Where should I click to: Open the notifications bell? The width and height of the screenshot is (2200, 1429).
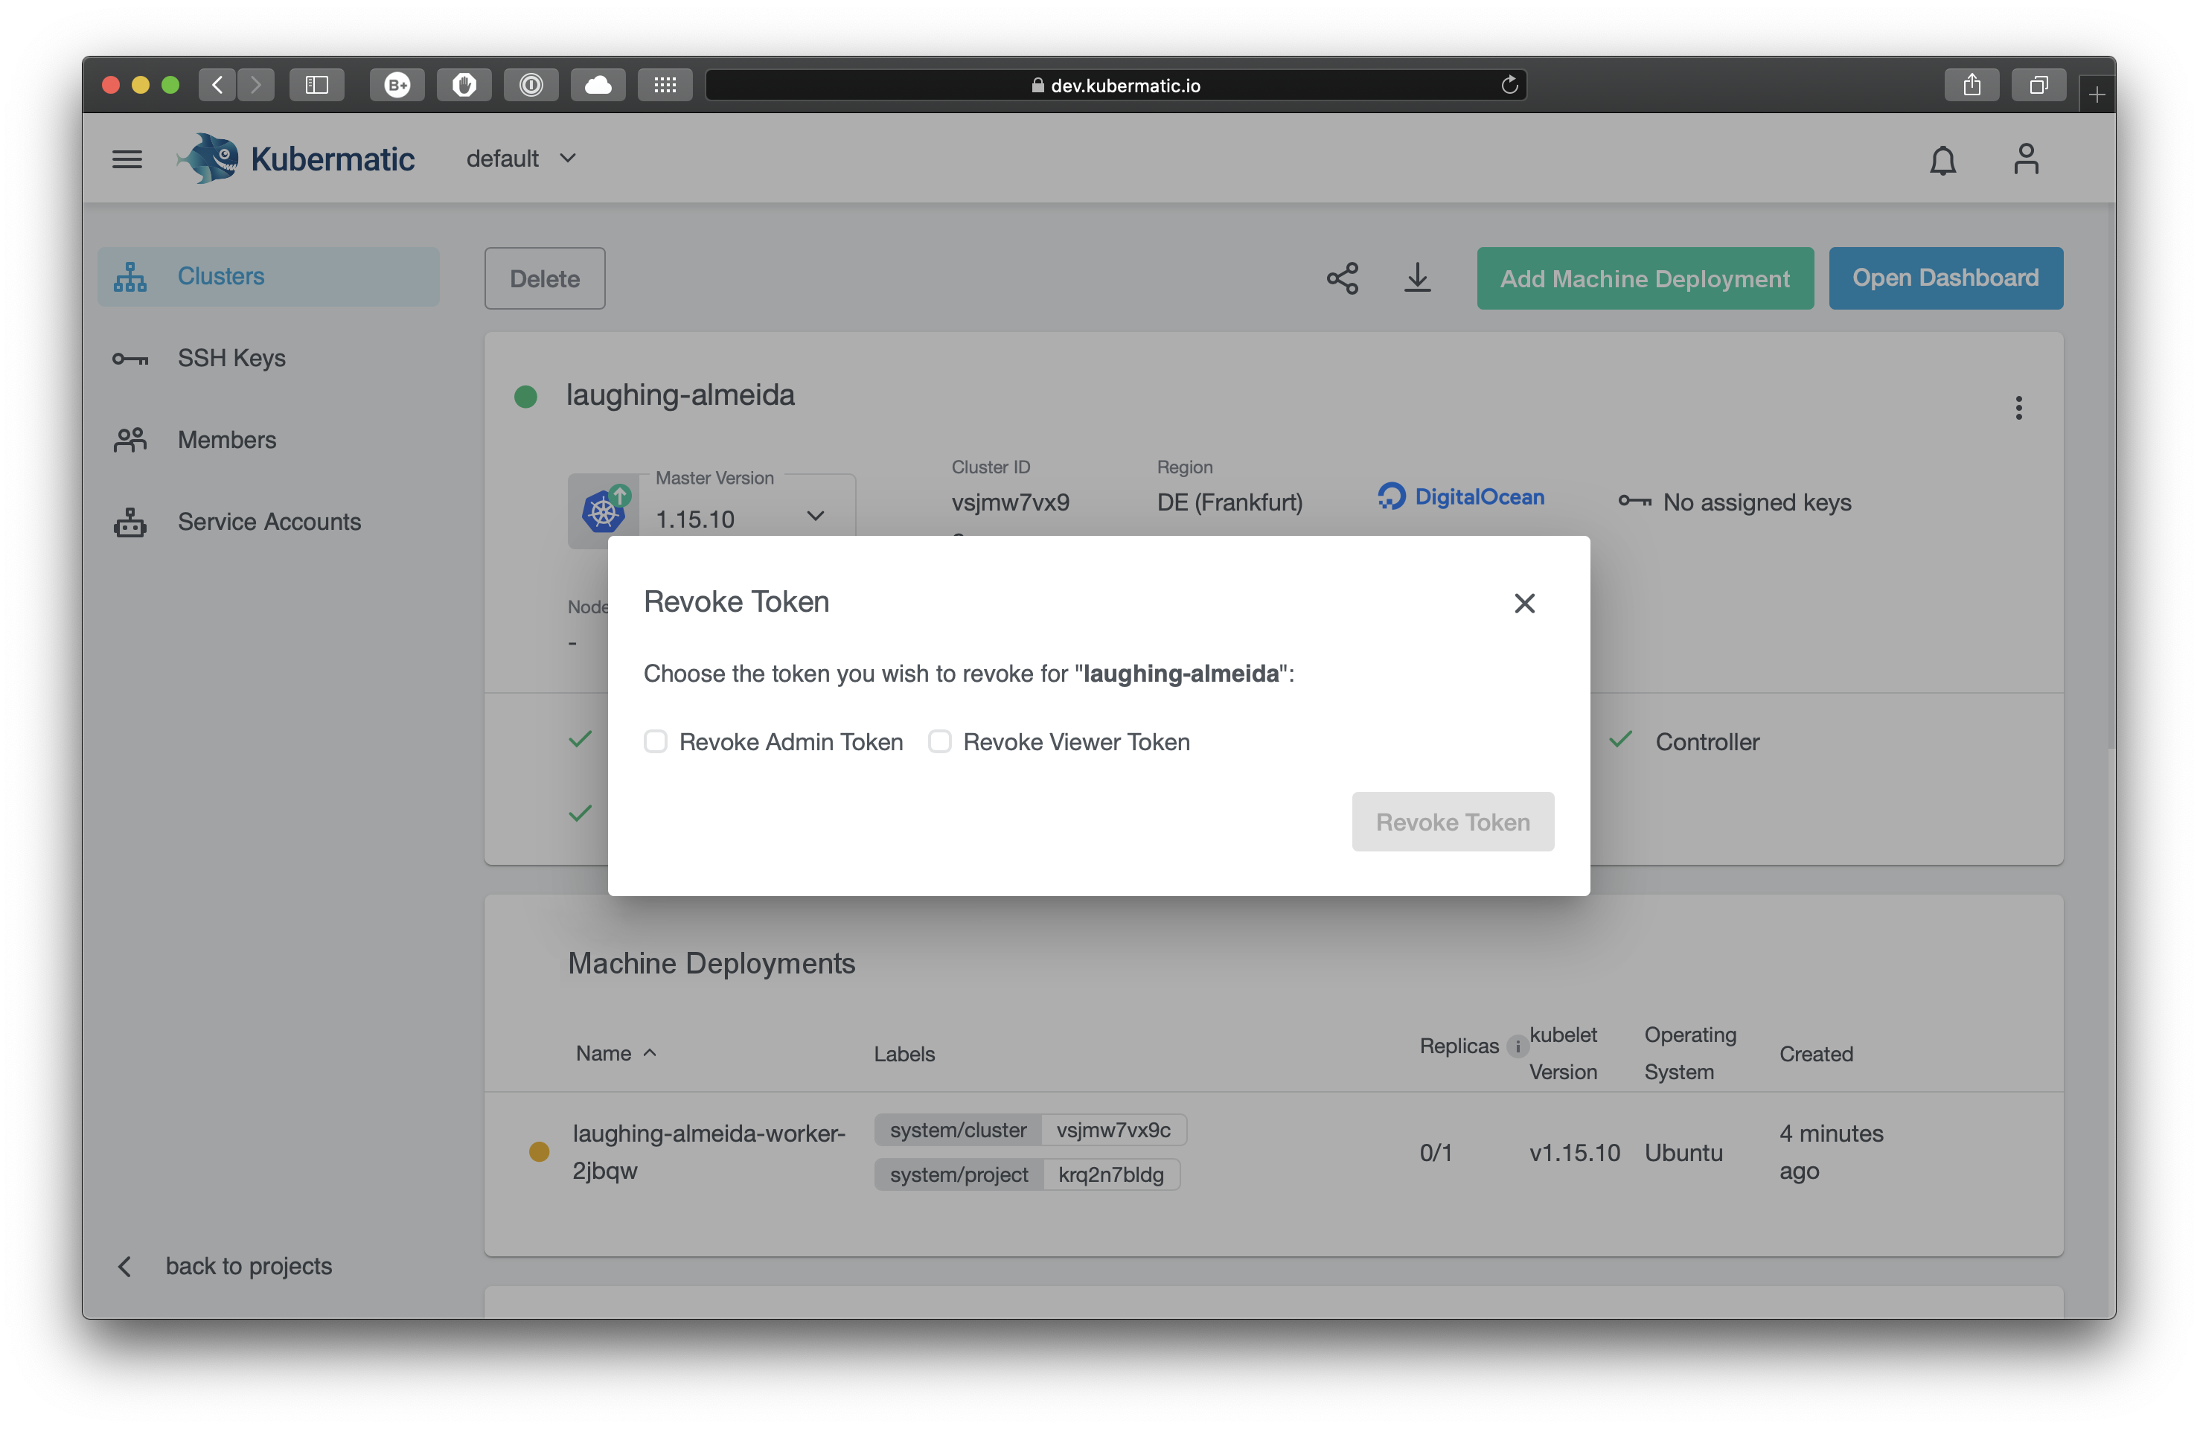pyautogui.click(x=1942, y=160)
